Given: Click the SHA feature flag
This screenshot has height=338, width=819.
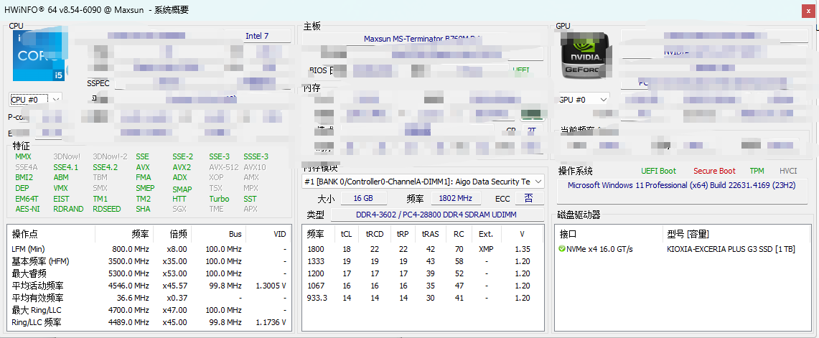Looking at the screenshot, I should pyautogui.click(x=143, y=209).
